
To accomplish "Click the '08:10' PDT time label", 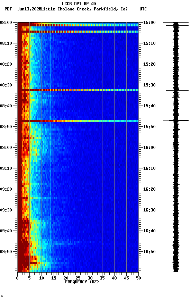I will pos(6,43).
